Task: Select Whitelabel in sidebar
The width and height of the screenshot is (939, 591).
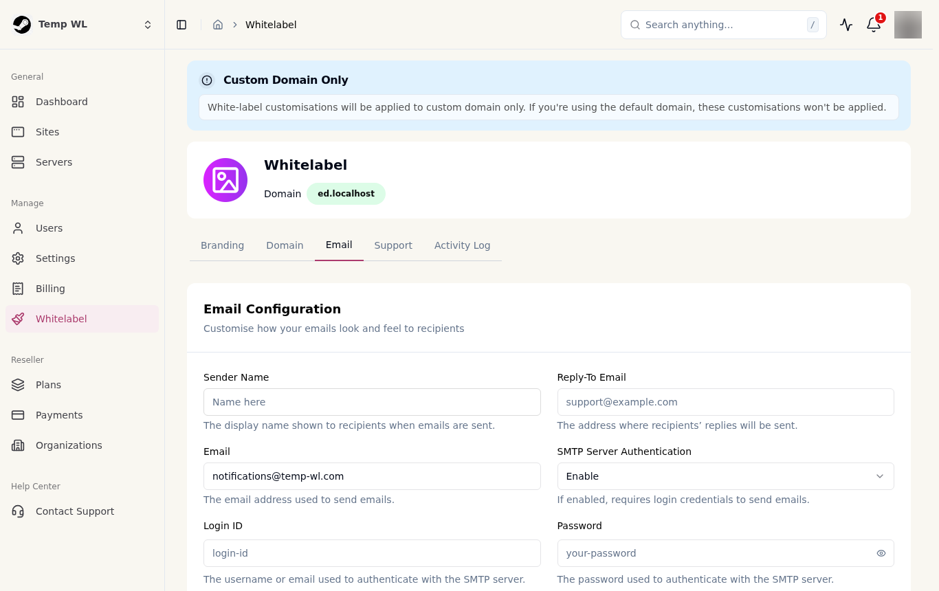Action: coord(82,319)
